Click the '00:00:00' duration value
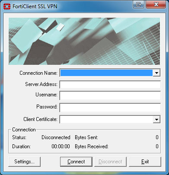 (61, 146)
